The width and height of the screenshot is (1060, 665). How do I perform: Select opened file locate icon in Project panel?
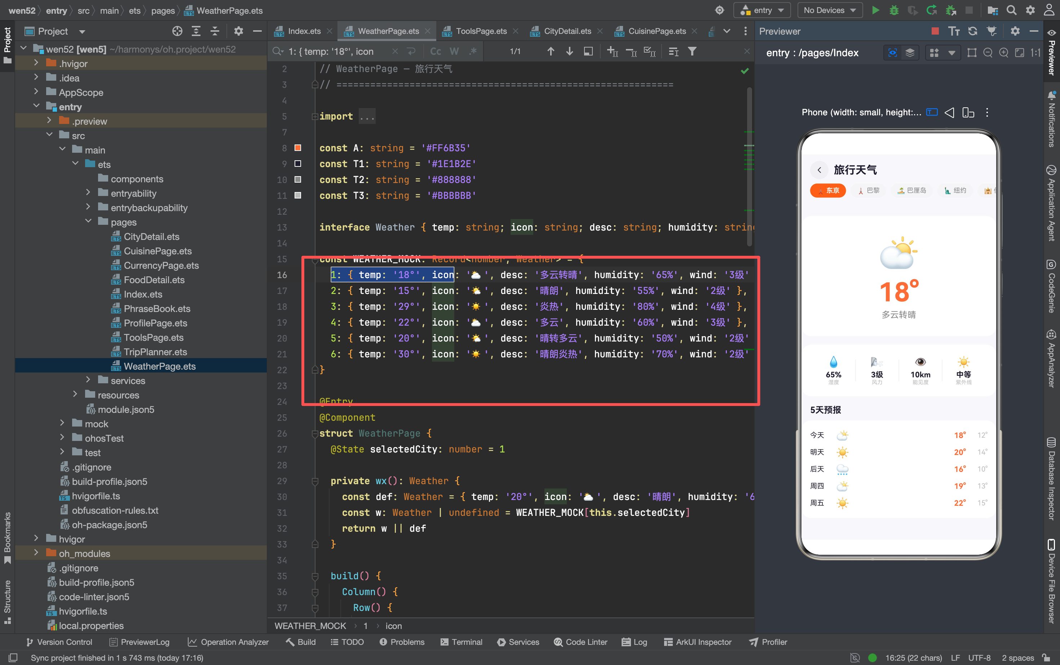[177, 31]
